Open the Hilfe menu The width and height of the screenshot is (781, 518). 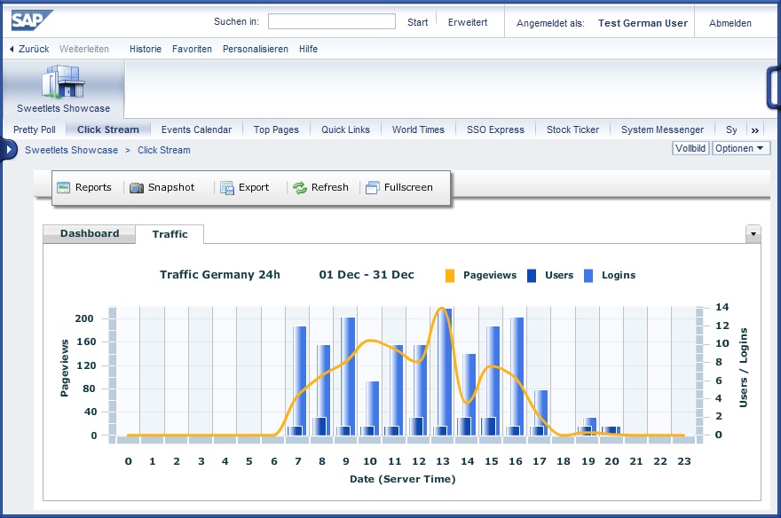[308, 49]
